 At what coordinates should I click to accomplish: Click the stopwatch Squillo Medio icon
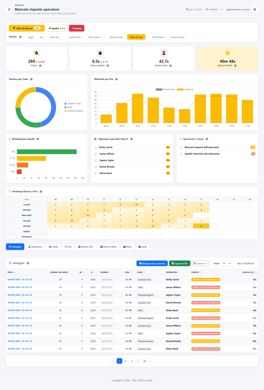[x=100, y=53]
